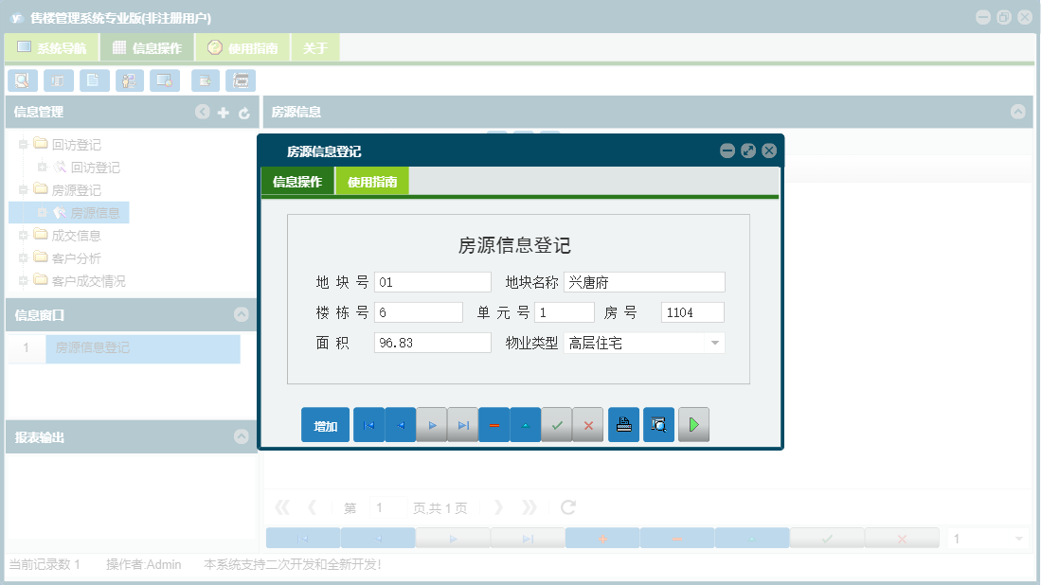
Task: Collapse the 信息窗口 panel
Action: tap(242, 316)
